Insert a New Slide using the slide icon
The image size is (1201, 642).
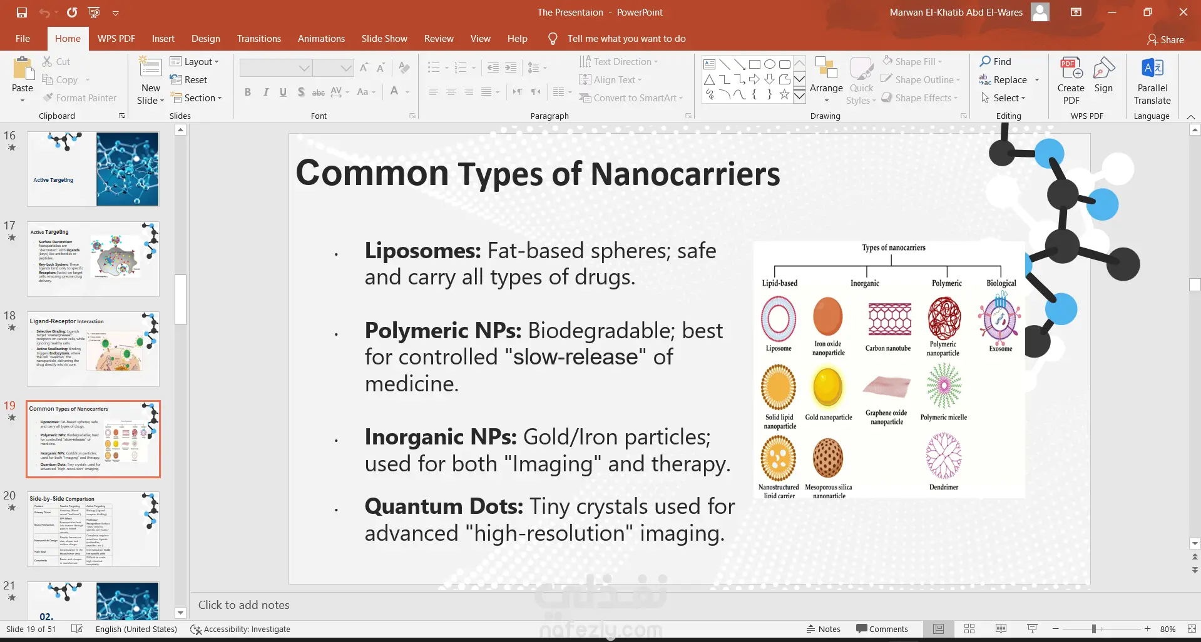coord(151,67)
